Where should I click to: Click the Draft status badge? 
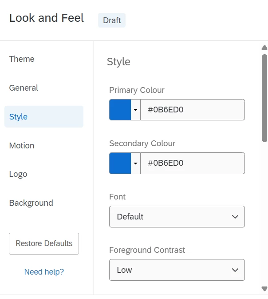pos(112,20)
